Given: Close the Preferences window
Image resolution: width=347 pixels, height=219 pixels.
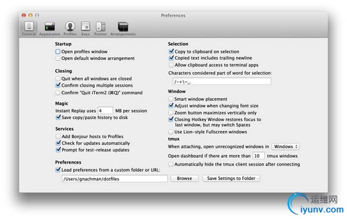Looking at the screenshot, I should (24, 15).
